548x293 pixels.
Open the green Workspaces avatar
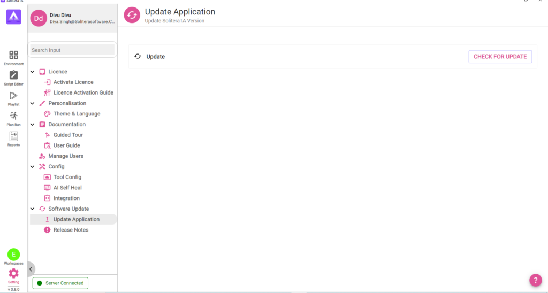13,254
